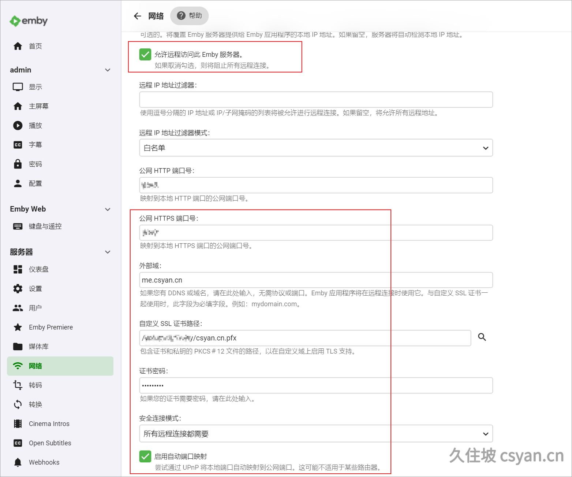572x477 pixels.
Task: Open the 帮助 help button
Action: [x=189, y=16]
